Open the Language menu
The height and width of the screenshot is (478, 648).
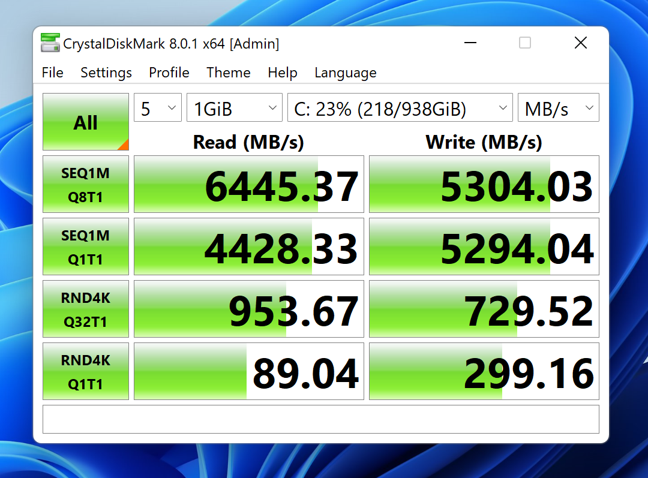[x=346, y=73]
